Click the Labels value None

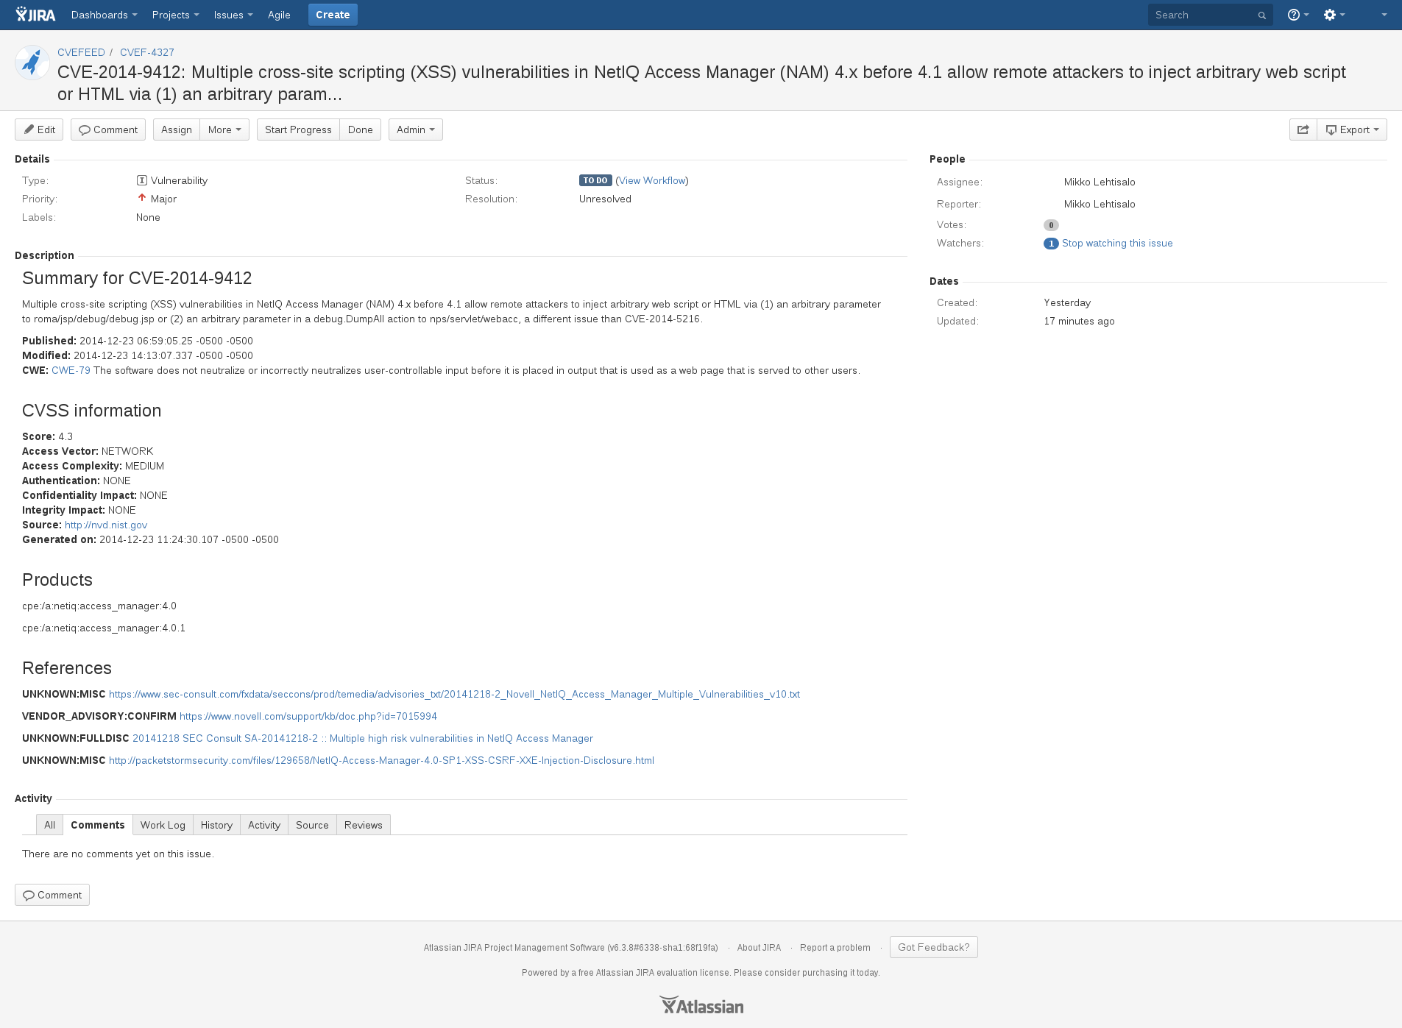(148, 217)
